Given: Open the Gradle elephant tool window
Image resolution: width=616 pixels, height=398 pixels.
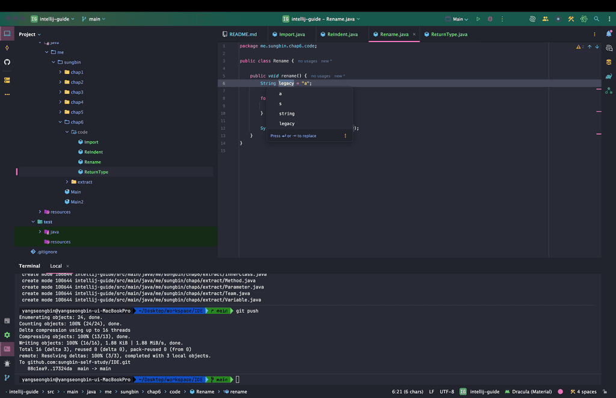Looking at the screenshot, I should [x=609, y=76].
